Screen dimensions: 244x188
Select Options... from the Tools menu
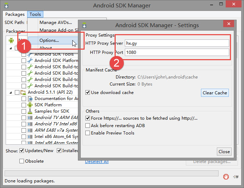pos(49,40)
